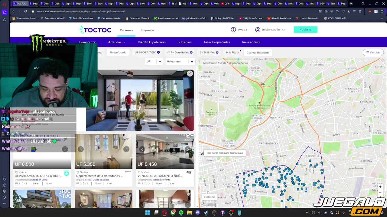Screen dimensions: 387x217
Task: Close the featured apartment ad
Action: tap(190, 74)
